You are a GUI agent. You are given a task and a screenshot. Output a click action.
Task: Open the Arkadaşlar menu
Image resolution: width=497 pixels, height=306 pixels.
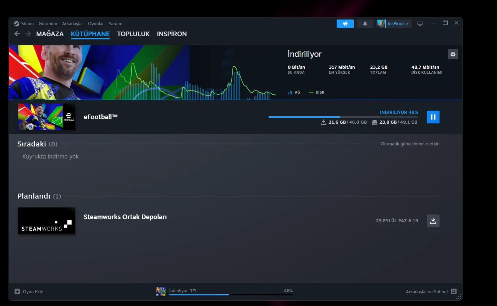tap(73, 24)
